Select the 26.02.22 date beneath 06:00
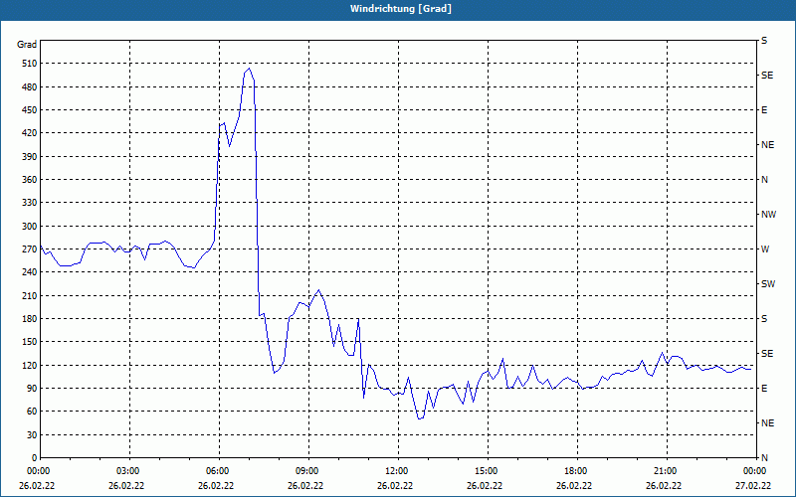Screen dimensions: 796x497 216,485
